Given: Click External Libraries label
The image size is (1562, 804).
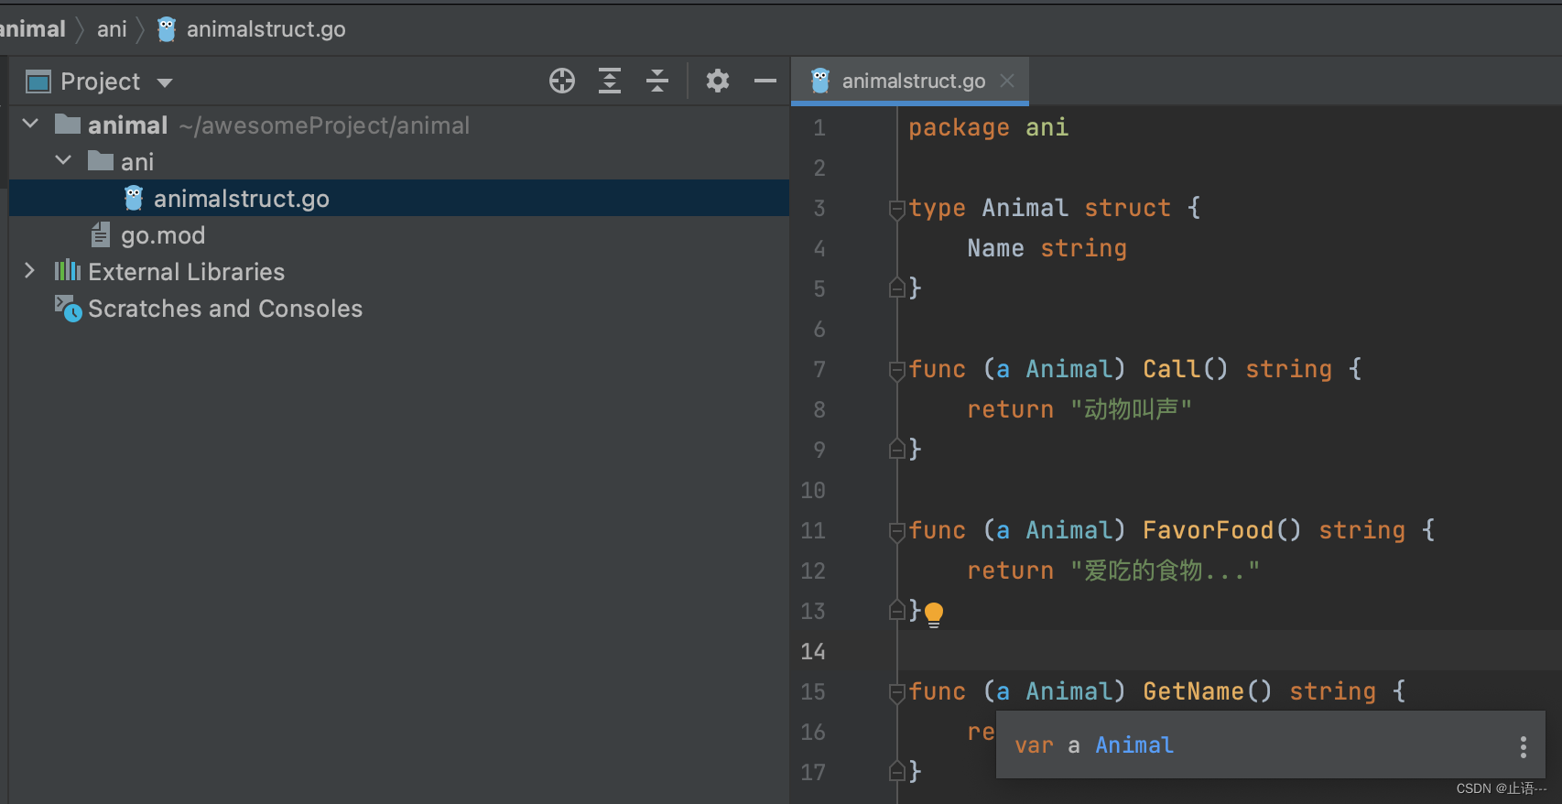Looking at the screenshot, I should (187, 272).
